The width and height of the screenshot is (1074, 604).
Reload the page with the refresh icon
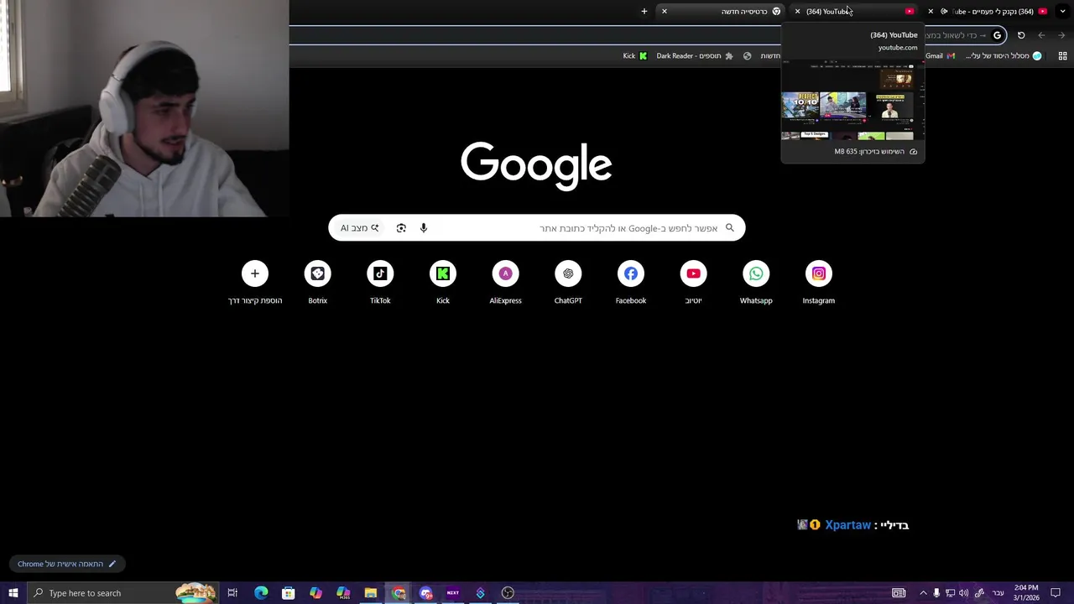1021,35
